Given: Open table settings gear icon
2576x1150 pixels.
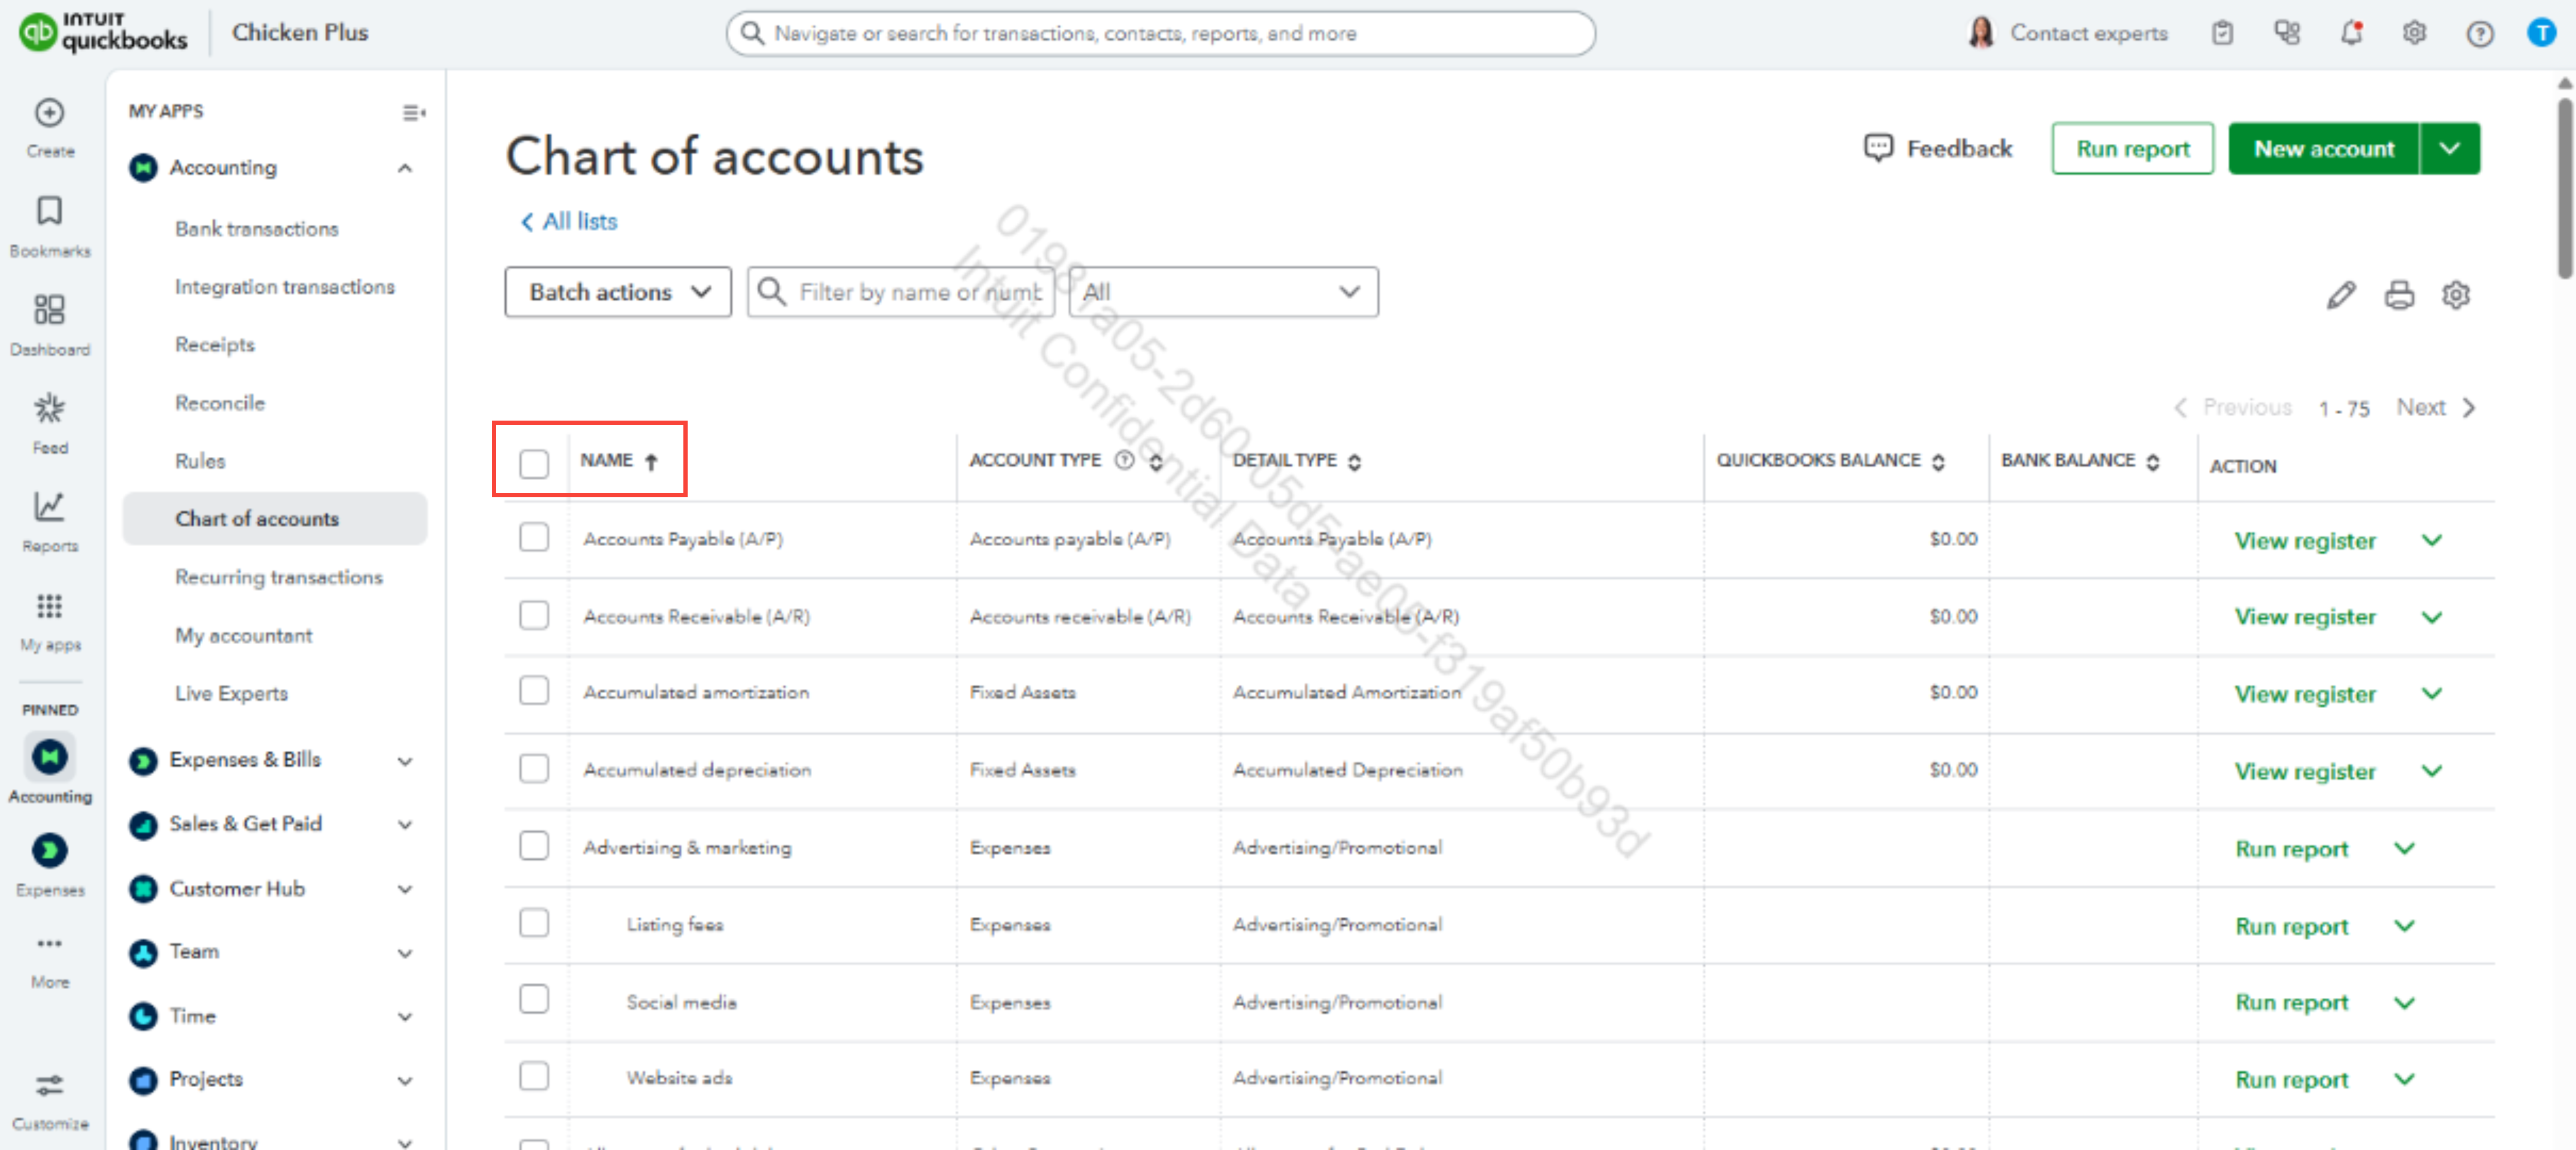Looking at the screenshot, I should (x=2456, y=295).
